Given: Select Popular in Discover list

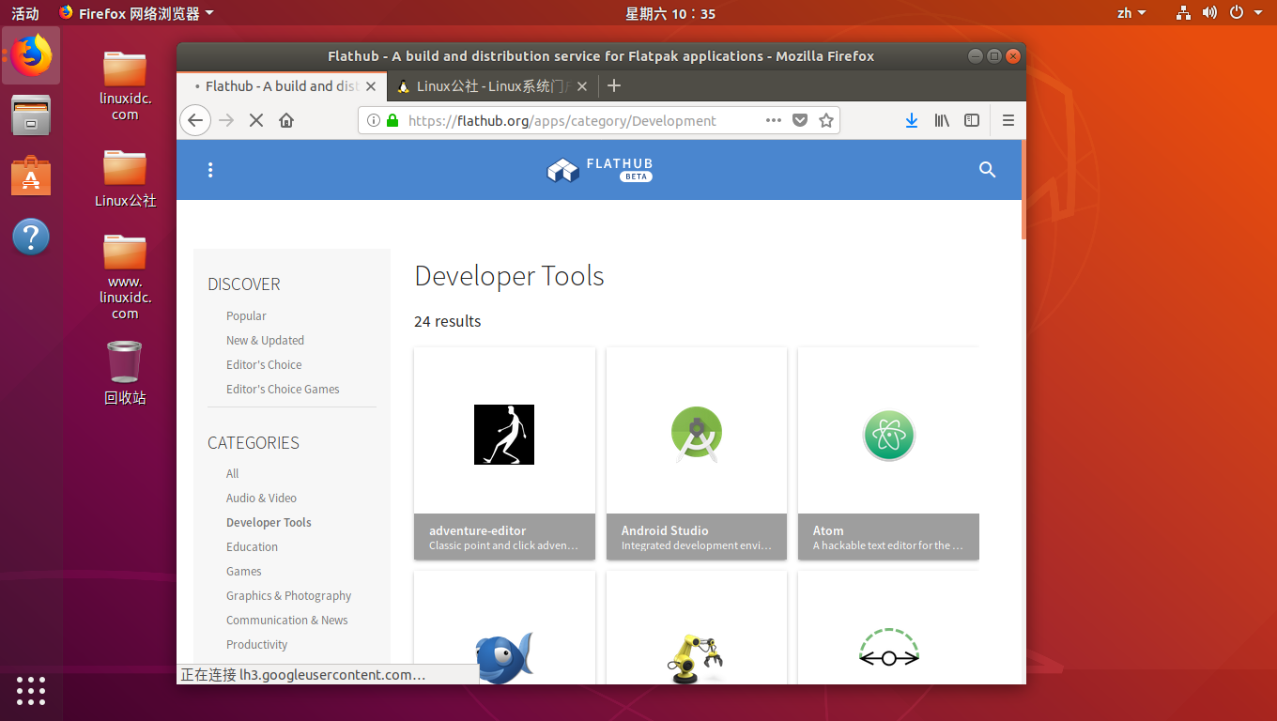Looking at the screenshot, I should click(x=246, y=316).
